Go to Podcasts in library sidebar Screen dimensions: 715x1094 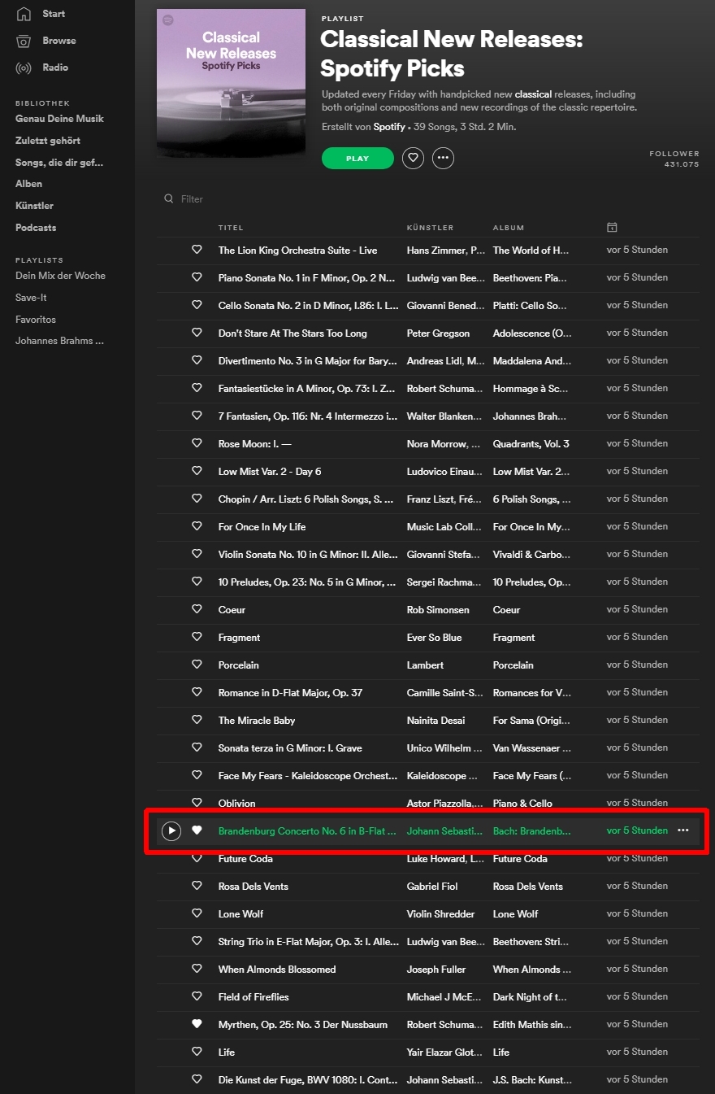tap(36, 228)
